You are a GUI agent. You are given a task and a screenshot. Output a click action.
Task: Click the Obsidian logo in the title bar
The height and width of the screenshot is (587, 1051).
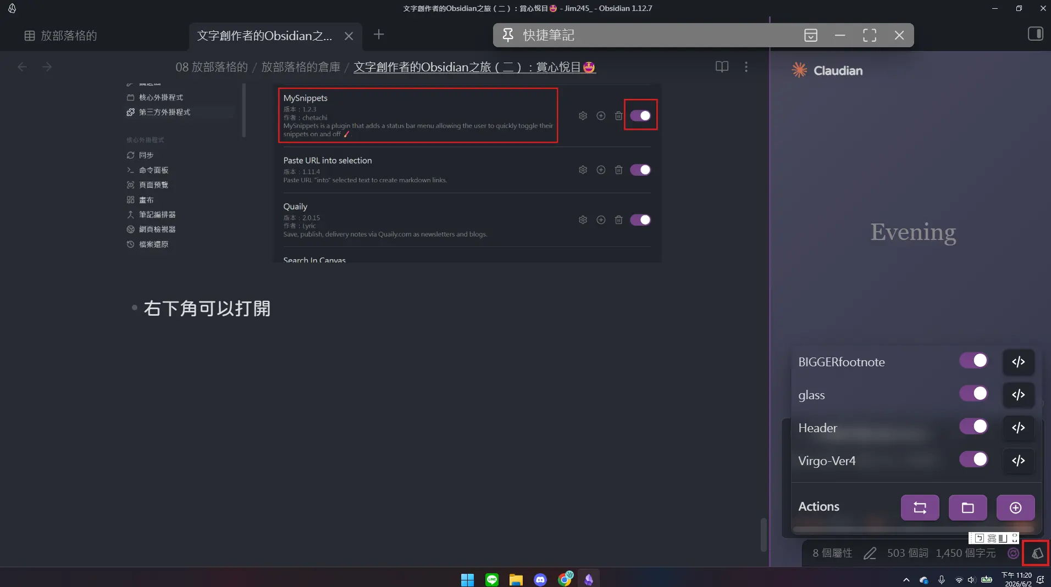12,8
